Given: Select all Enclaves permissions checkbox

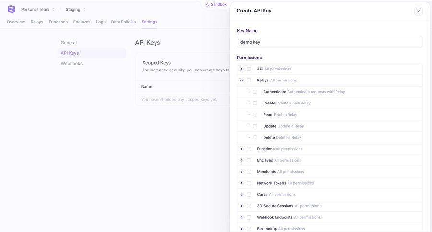Looking at the screenshot, I should click(249, 161).
